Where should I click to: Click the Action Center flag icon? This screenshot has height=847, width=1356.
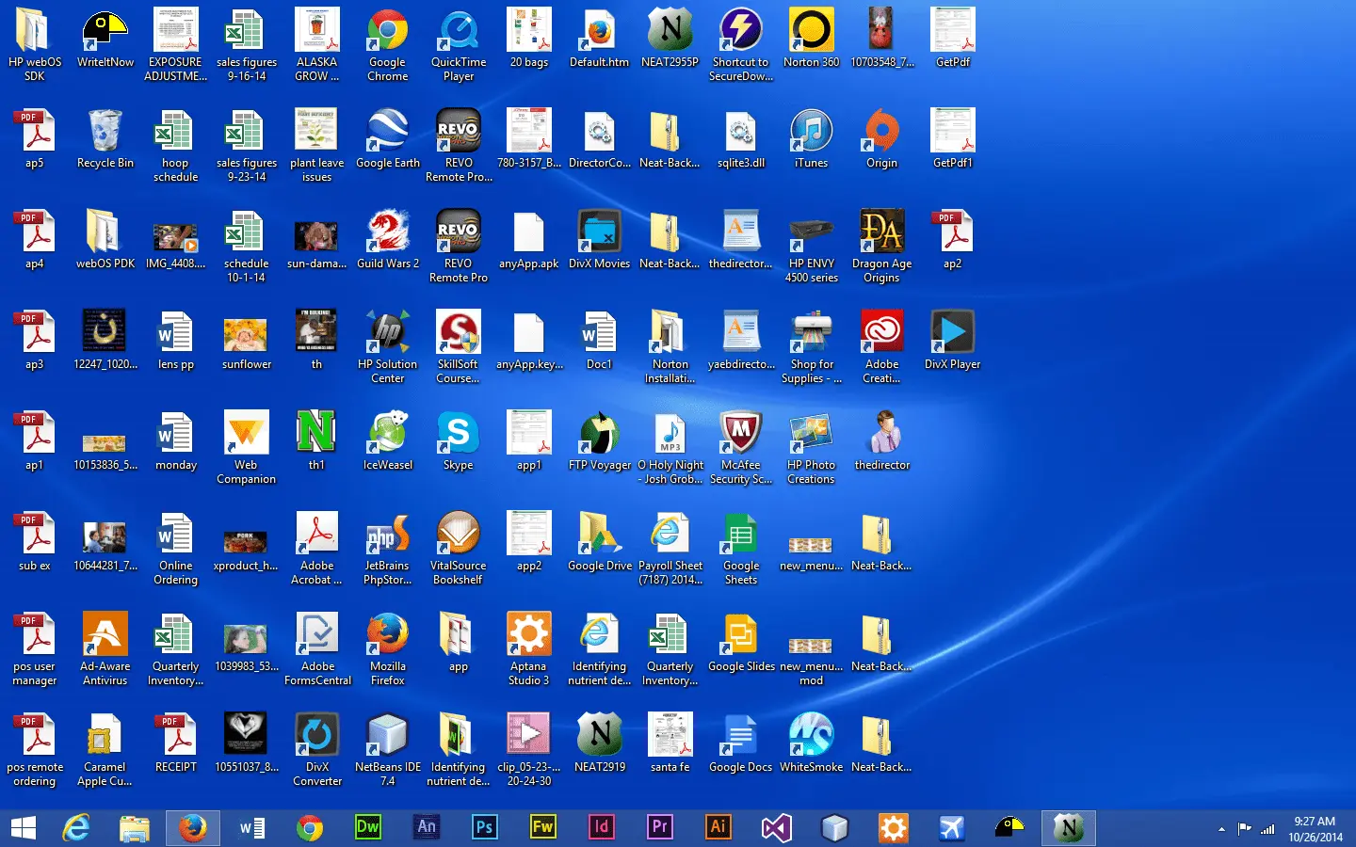coord(1244,829)
